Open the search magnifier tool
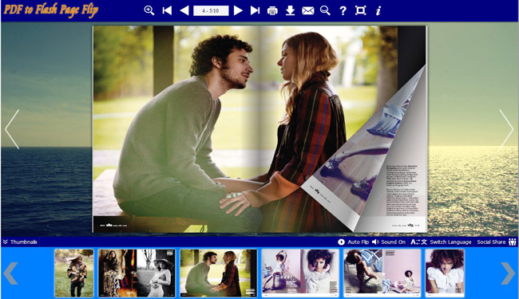The image size is (519, 299). (x=325, y=10)
